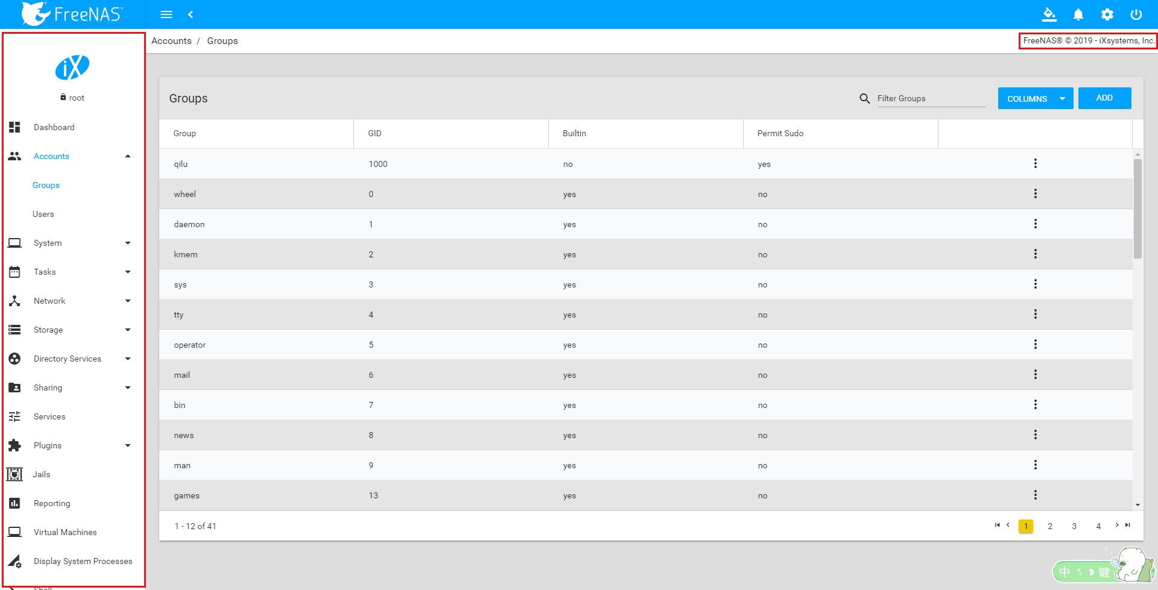Expand the Plugins menu
Image resolution: width=1158 pixels, height=590 pixels.
(127, 445)
